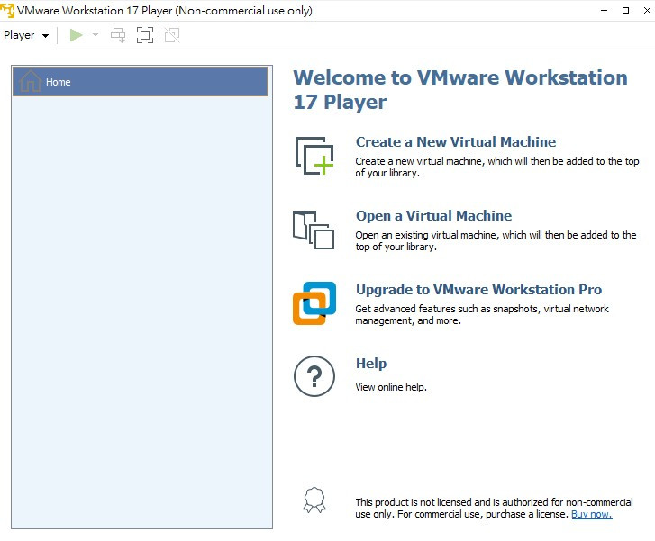
Task: Maximize the VMware Player window
Action: (626, 11)
